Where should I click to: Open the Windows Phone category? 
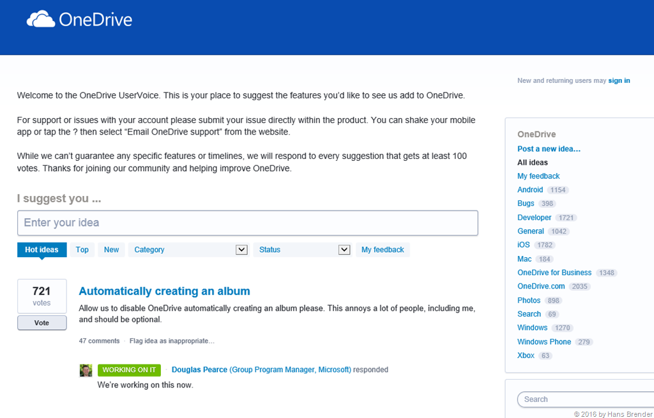pos(544,341)
